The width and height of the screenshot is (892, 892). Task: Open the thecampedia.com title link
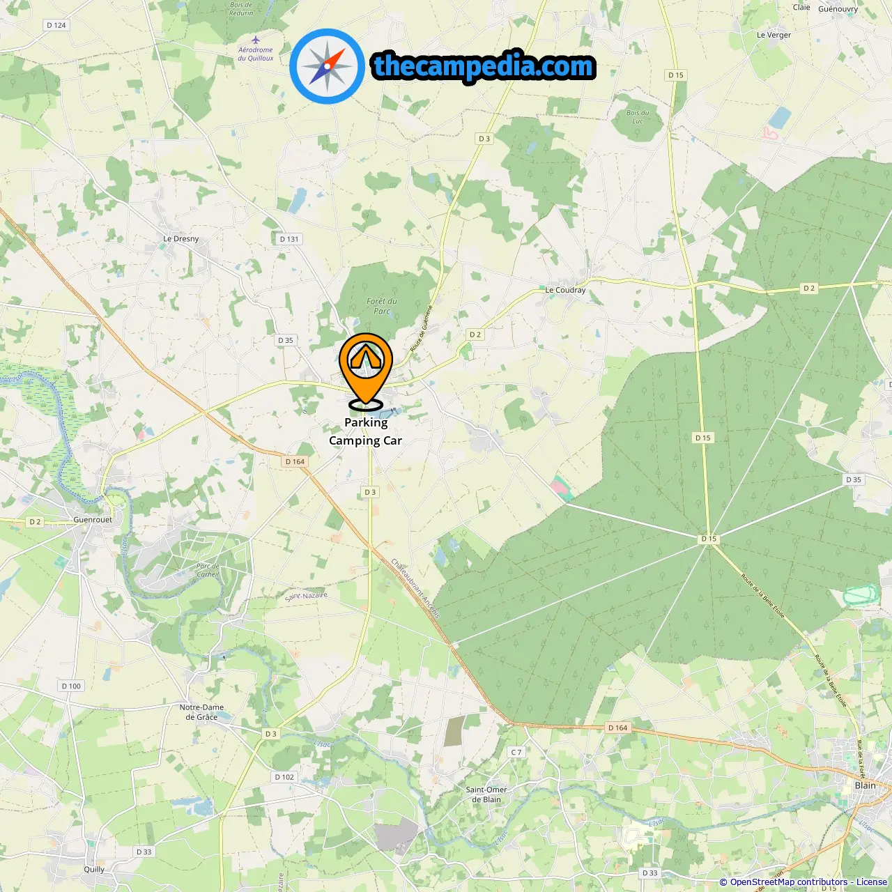(x=484, y=66)
